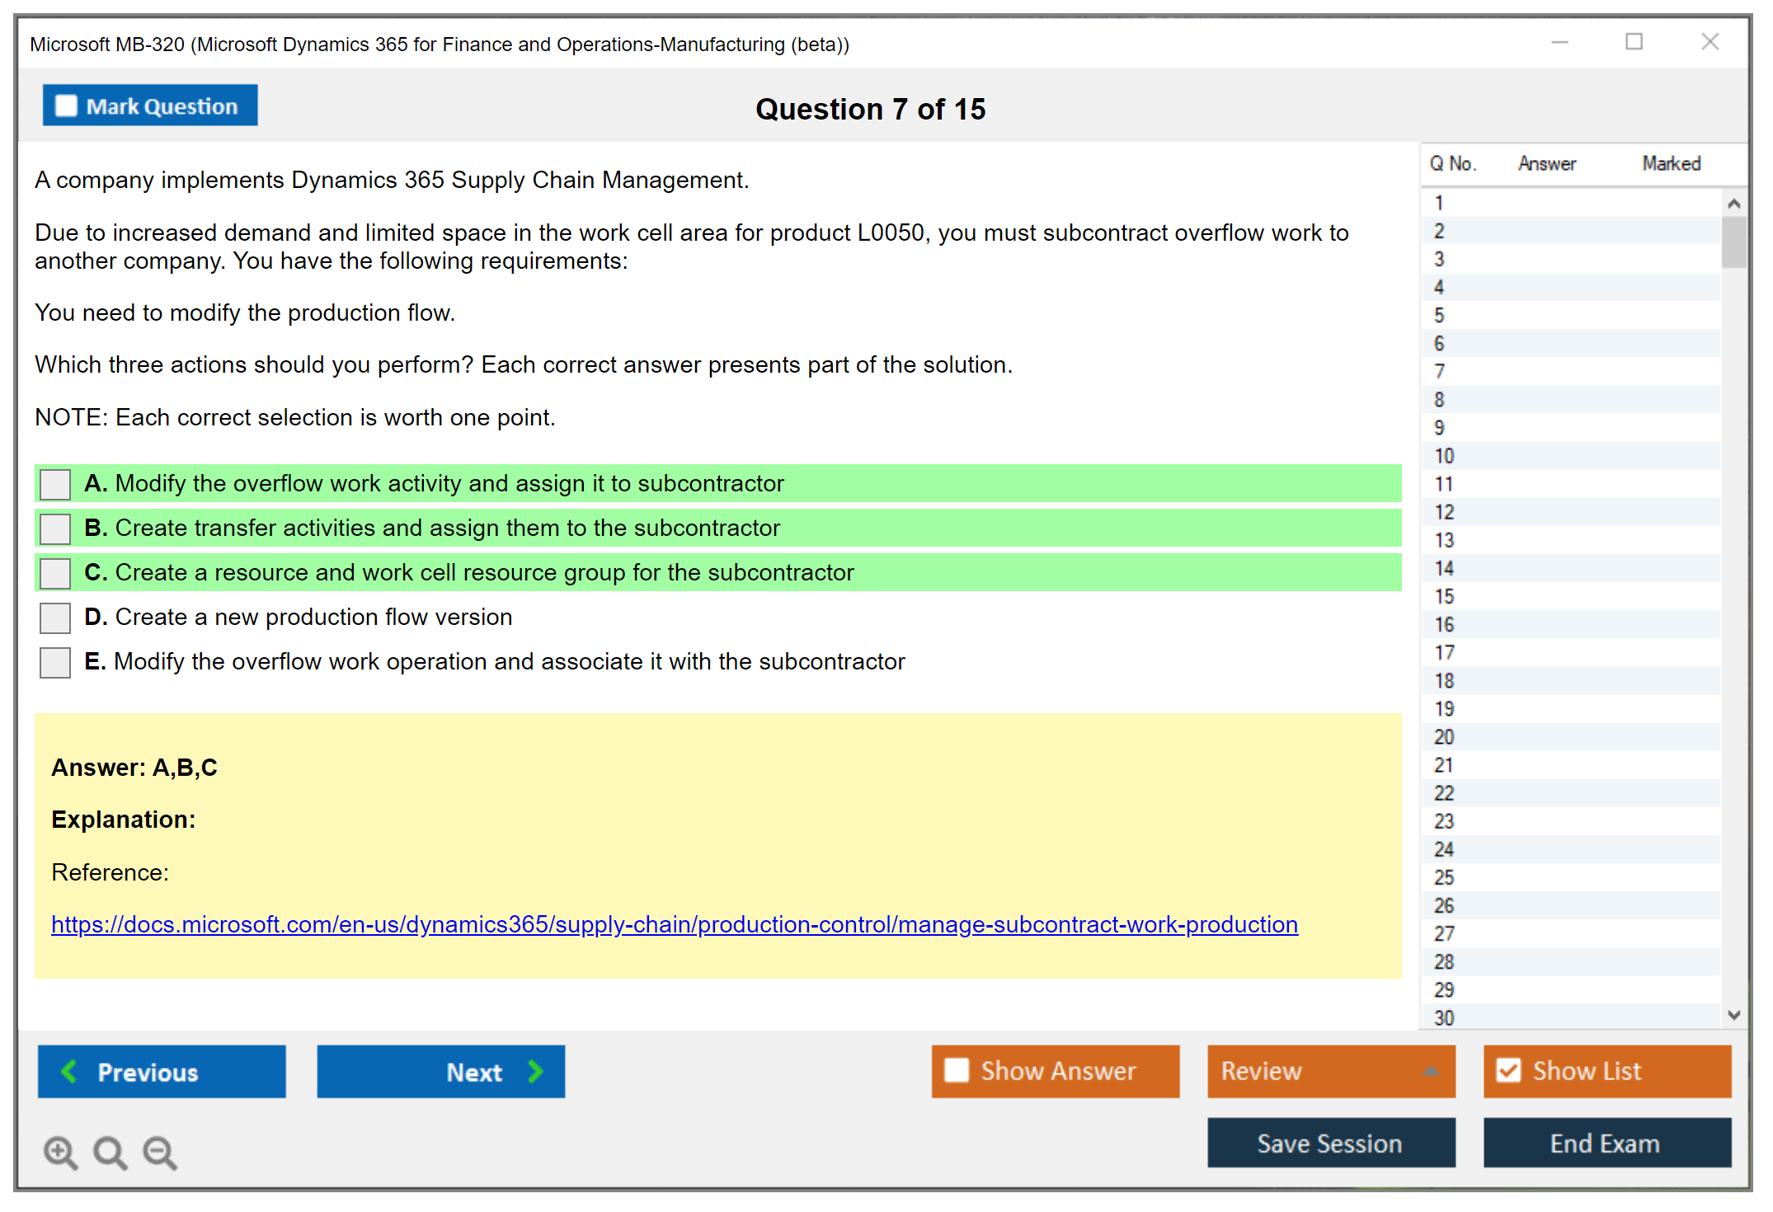The width and height of the screenshot is (1773, 1212).
Task: Maximize the exam window
Action: [x=1634, y=42]
